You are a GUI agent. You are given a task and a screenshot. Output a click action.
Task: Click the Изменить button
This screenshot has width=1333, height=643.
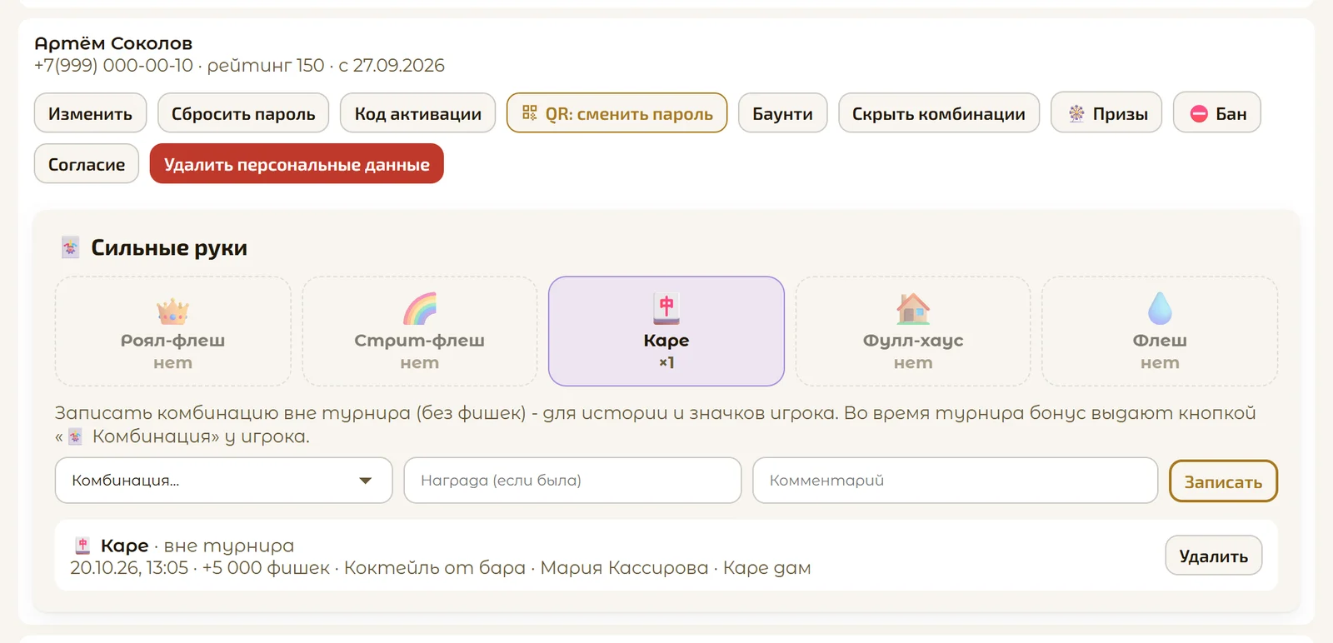[x=90, y=113]
